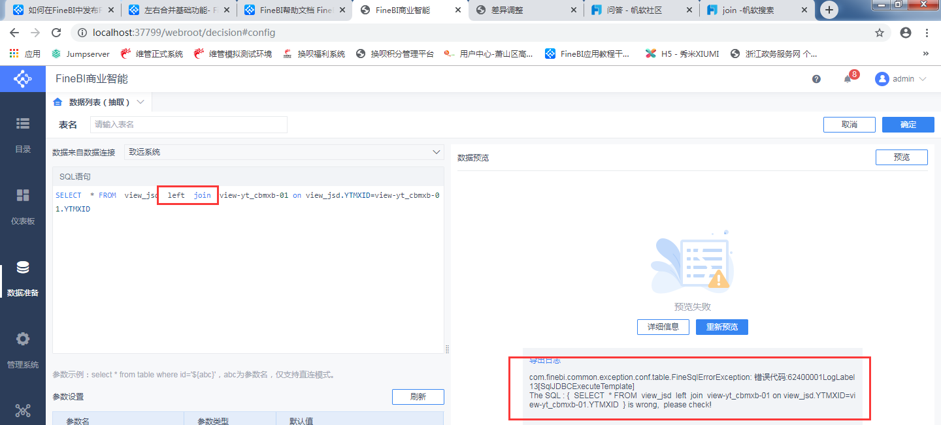The height and width of the screenshot is (425, 941).
Task: View site information icon in address bar
Action: point(82,33)
